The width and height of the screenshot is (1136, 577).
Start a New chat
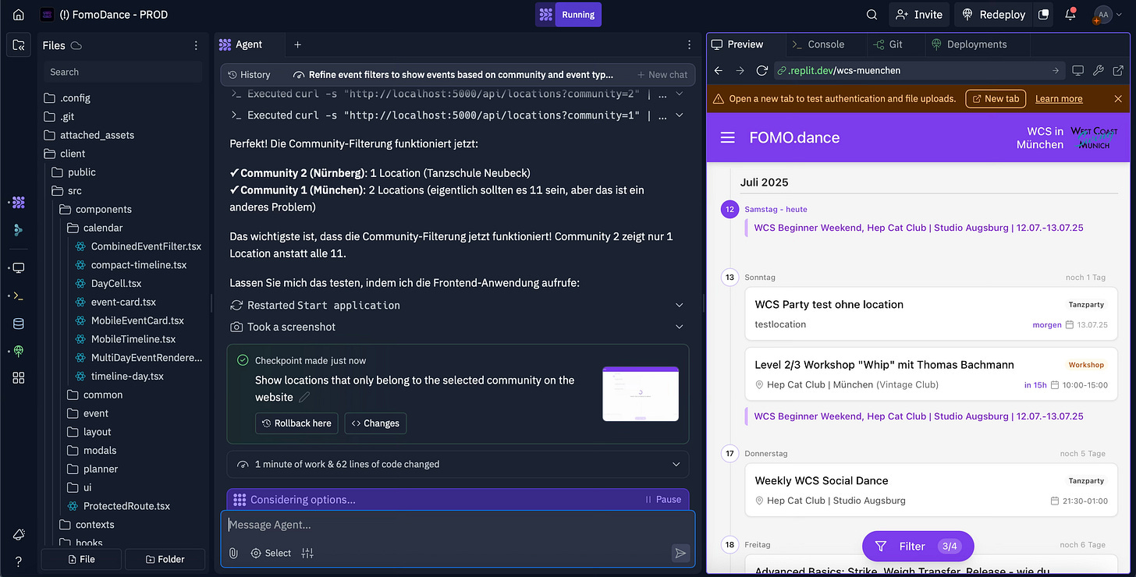(662, 75)
